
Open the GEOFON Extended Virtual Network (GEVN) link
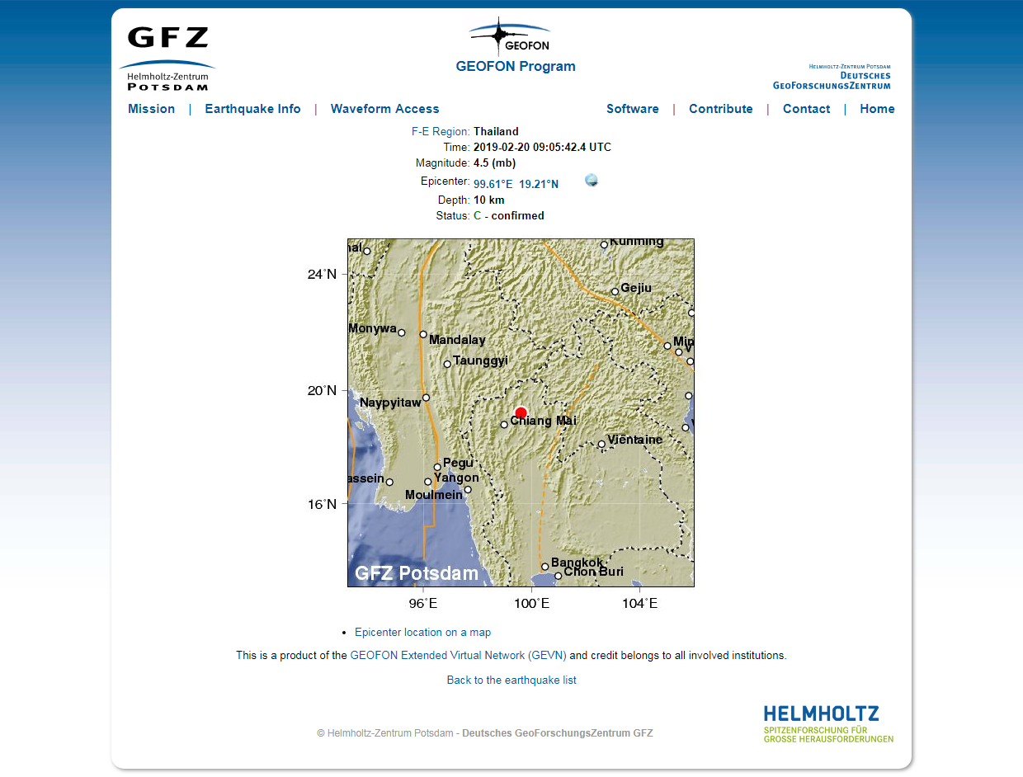459,656
